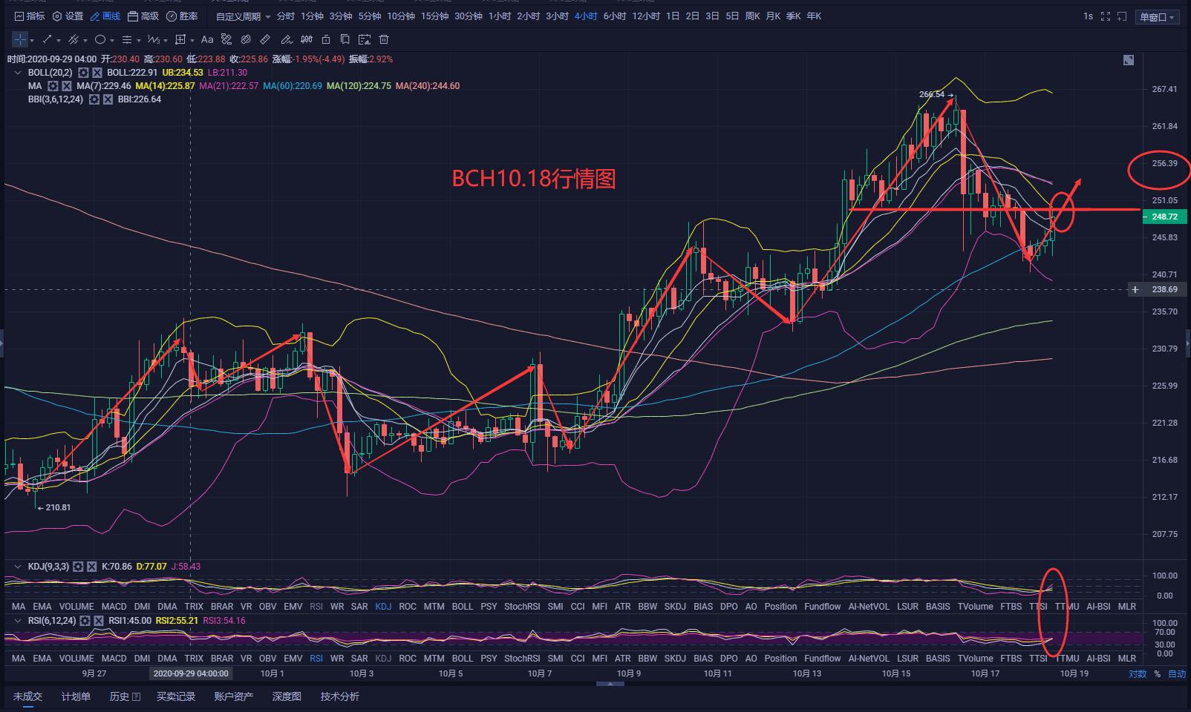Collapse the RSI sub-chart panel
The height and width of the screenshot is (712, 1191).
point(18,621)
